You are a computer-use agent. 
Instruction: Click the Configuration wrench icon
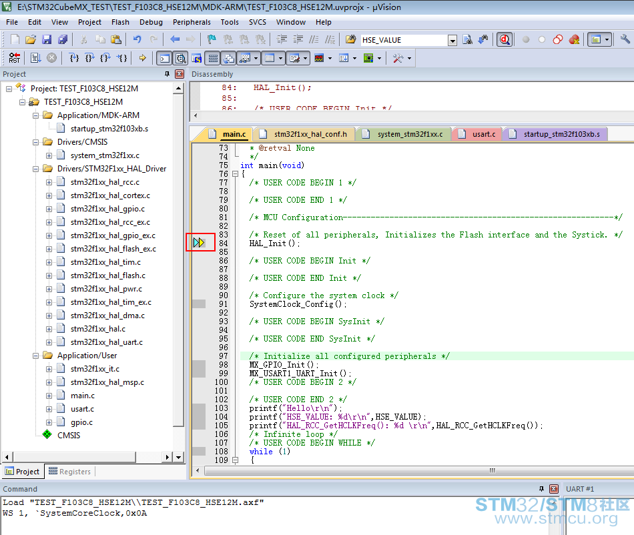[625, 39]
